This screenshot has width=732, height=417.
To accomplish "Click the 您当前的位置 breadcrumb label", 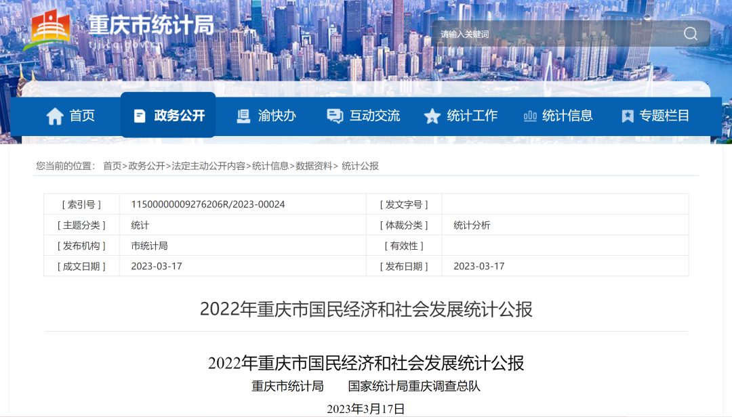I will 66,166.
